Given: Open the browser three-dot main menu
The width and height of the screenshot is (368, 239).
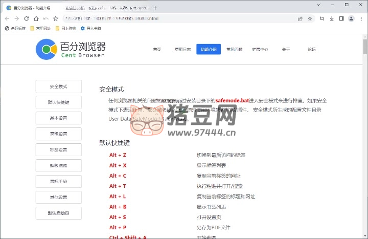Looking at the screenshot, I should point(361,18).
